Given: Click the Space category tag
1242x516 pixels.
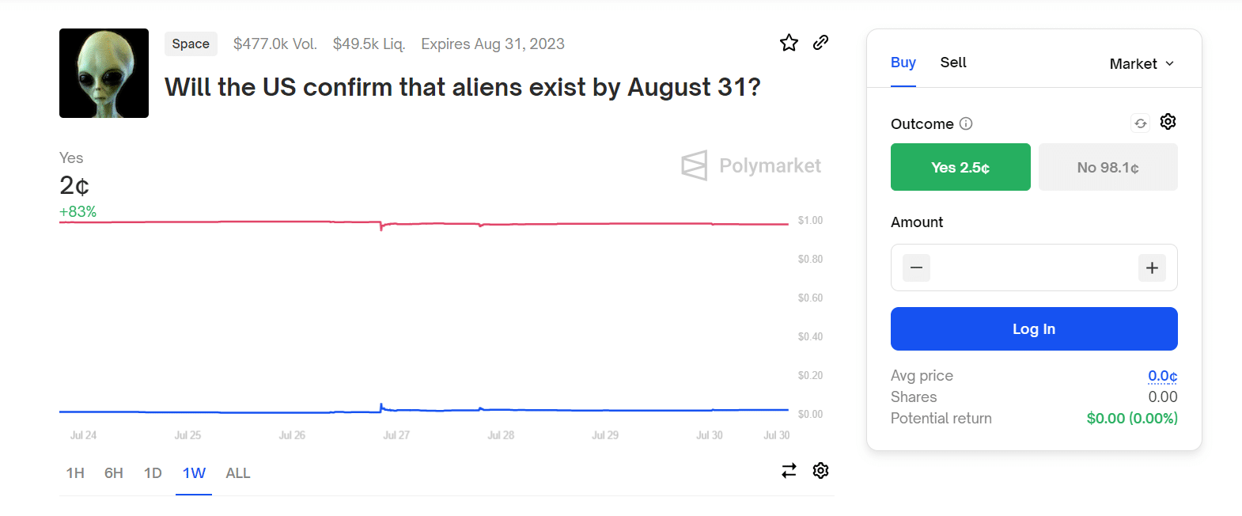Looking at the screenshot, I should tap(191, 44).
